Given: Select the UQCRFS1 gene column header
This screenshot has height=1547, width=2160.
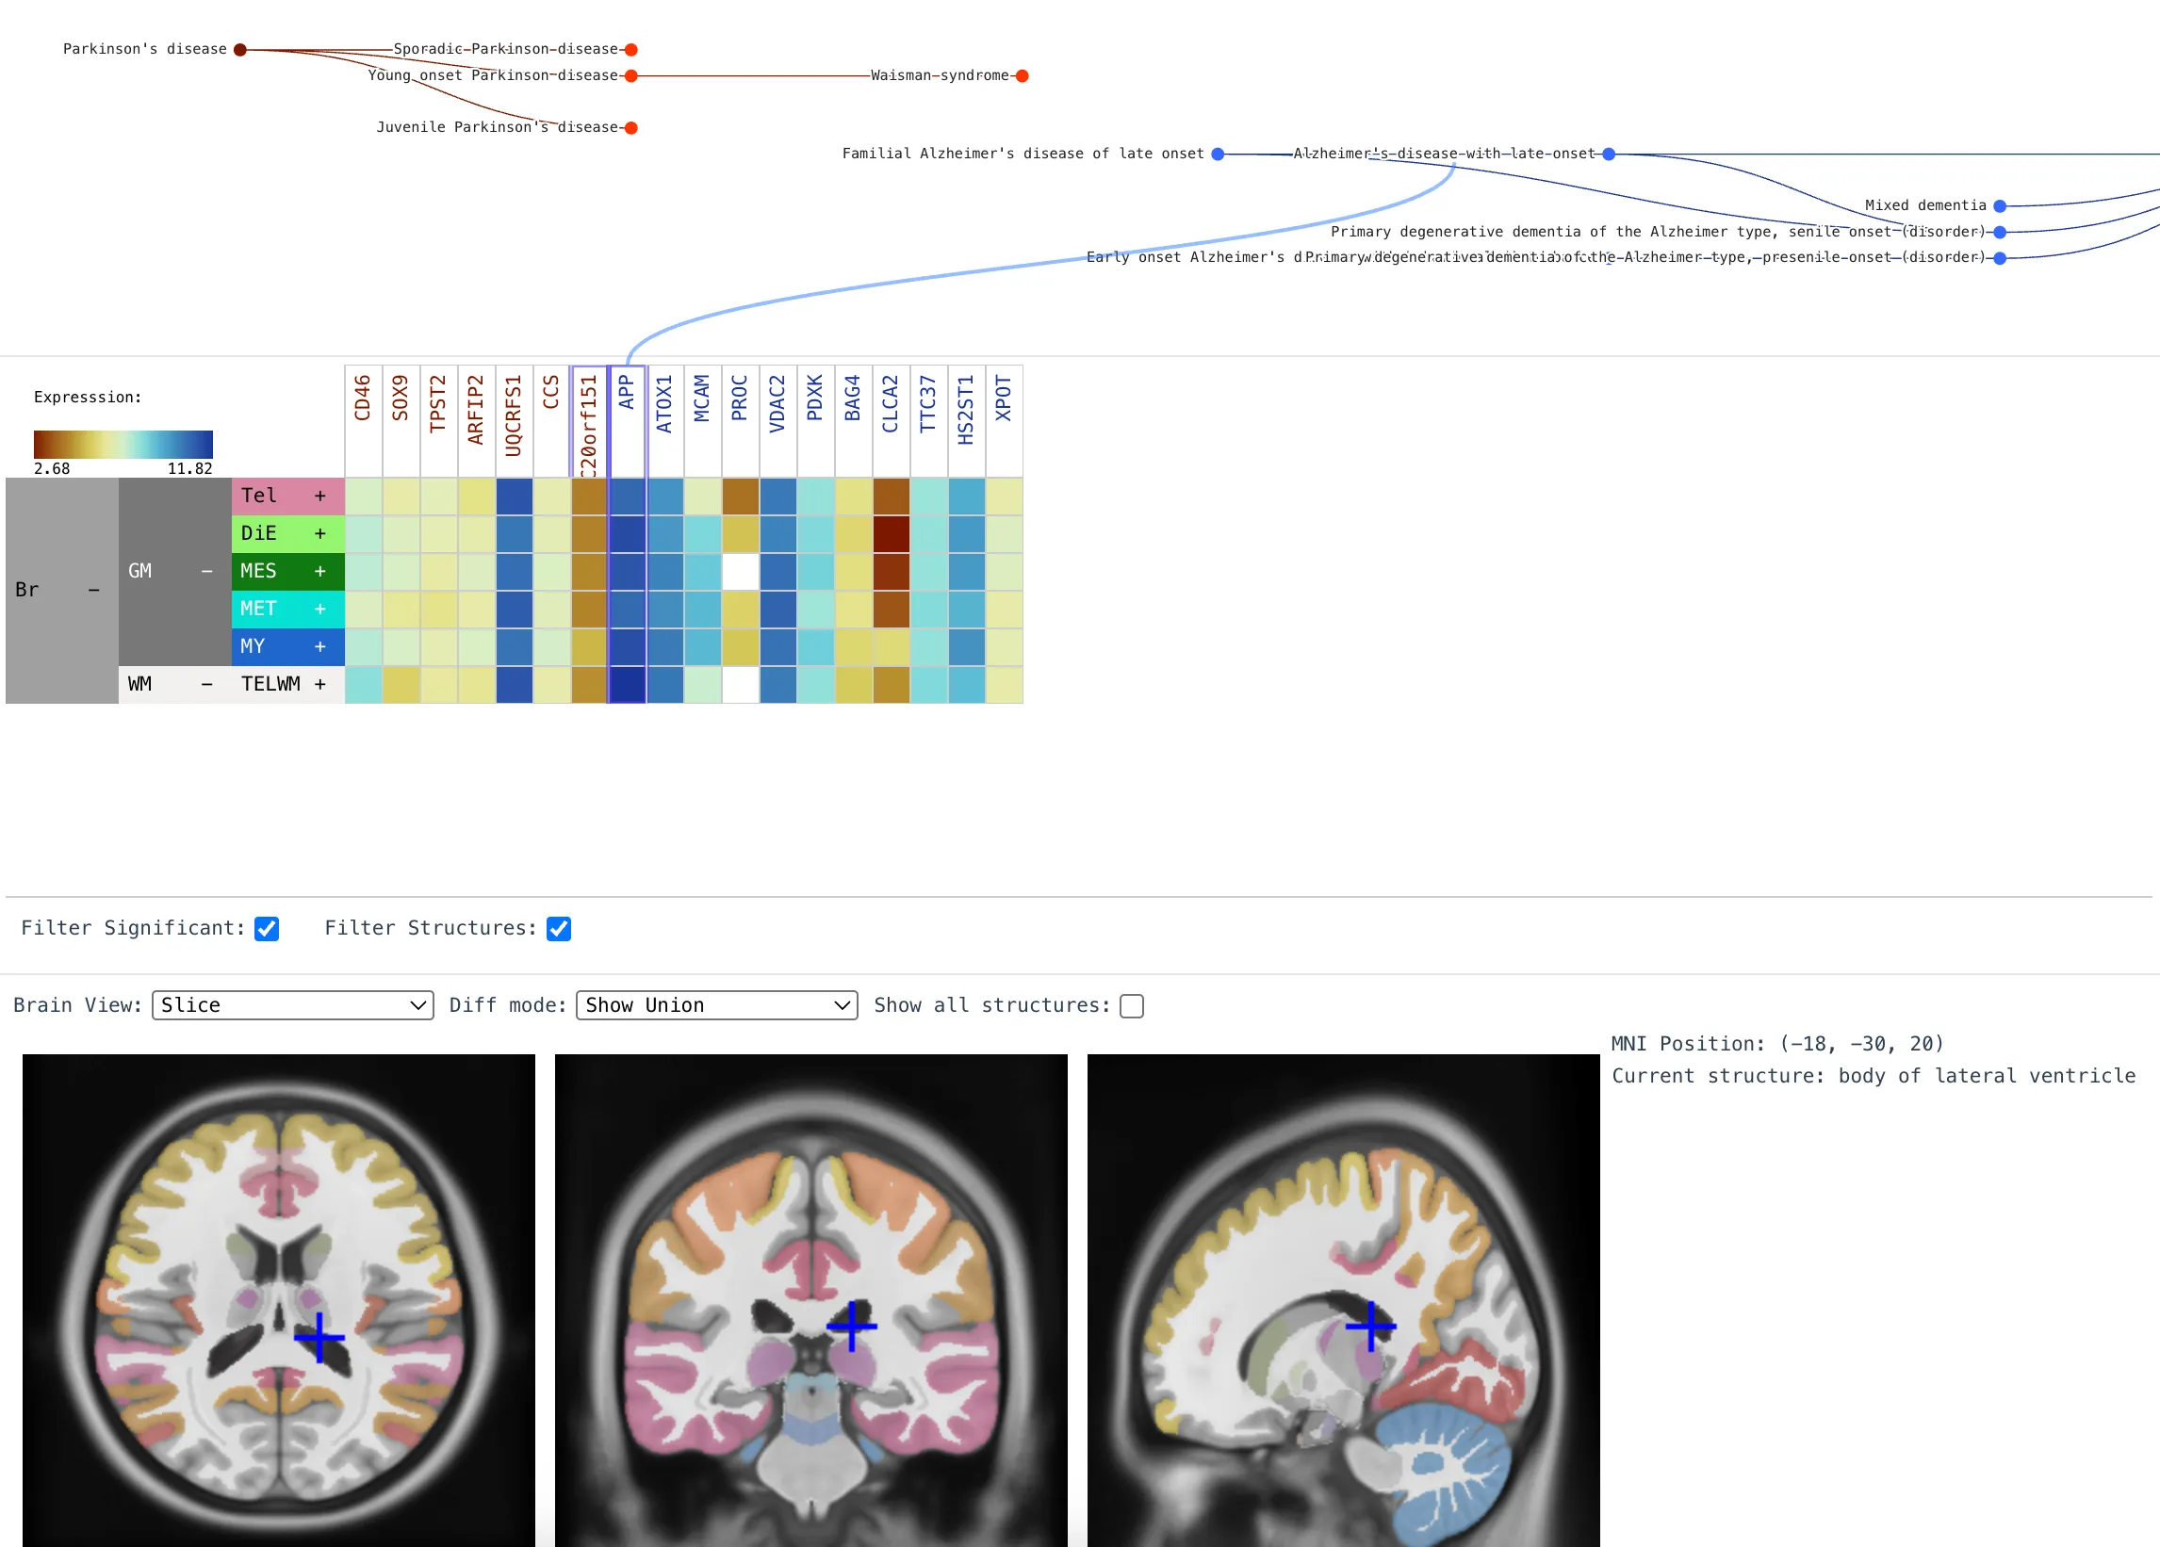Looking at the screenshot, I should tap(515, 421).
